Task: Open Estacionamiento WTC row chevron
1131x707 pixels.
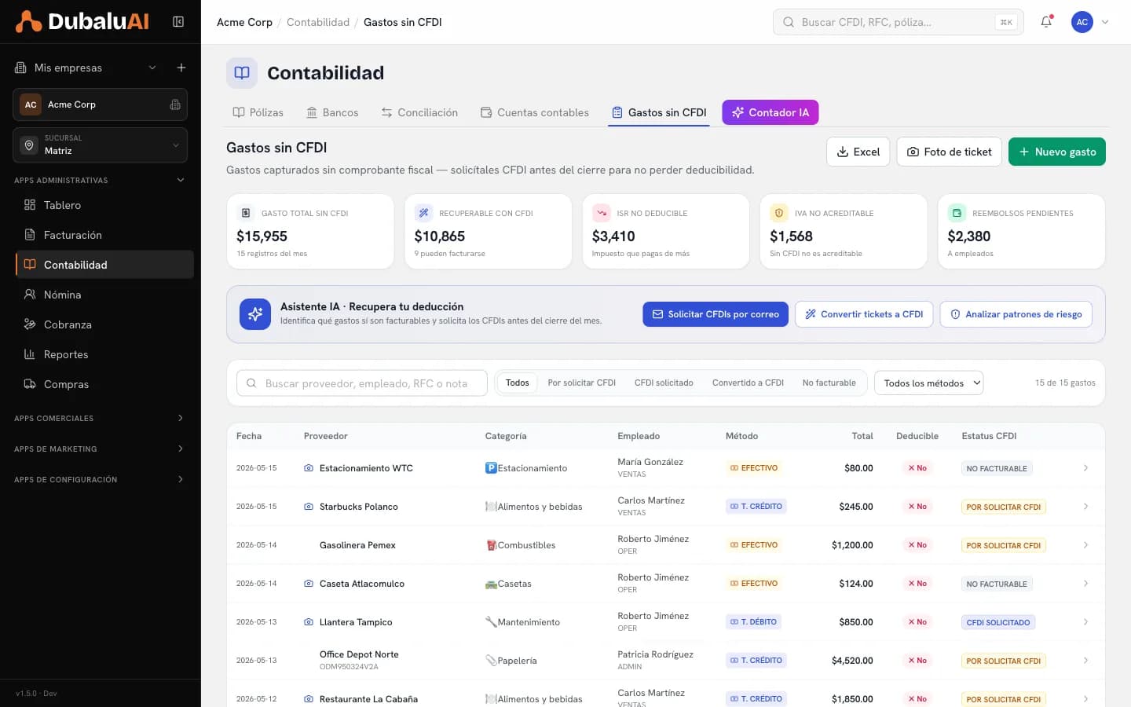Action: click(1085, 468)
